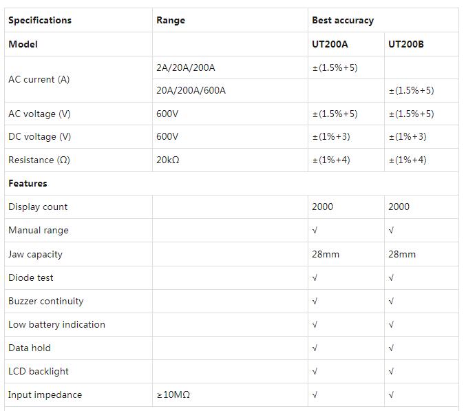Click the ≥10MΩ input impedance cell

point(173,394)
